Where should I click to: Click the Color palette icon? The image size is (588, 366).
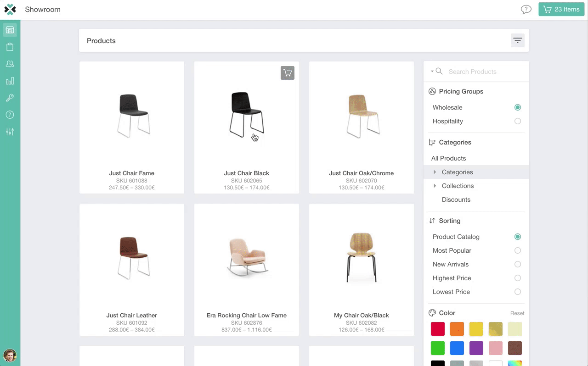point(432,313)
